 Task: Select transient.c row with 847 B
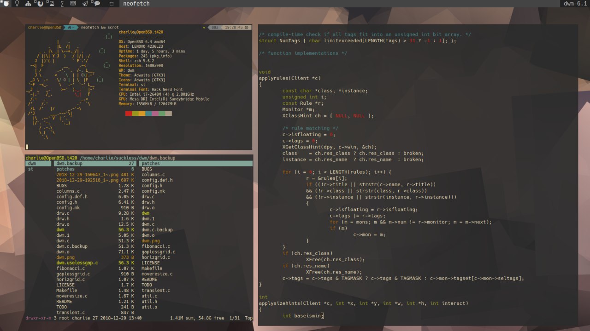pyautogui.click(x=95, y=313)
